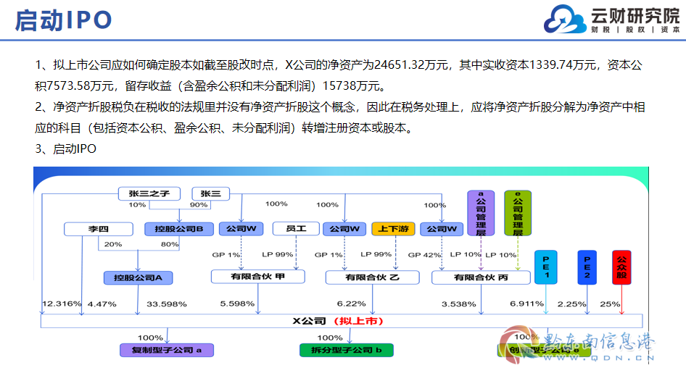
Task: Click the line starting 积7573.58万元
Action: (211, 86)
